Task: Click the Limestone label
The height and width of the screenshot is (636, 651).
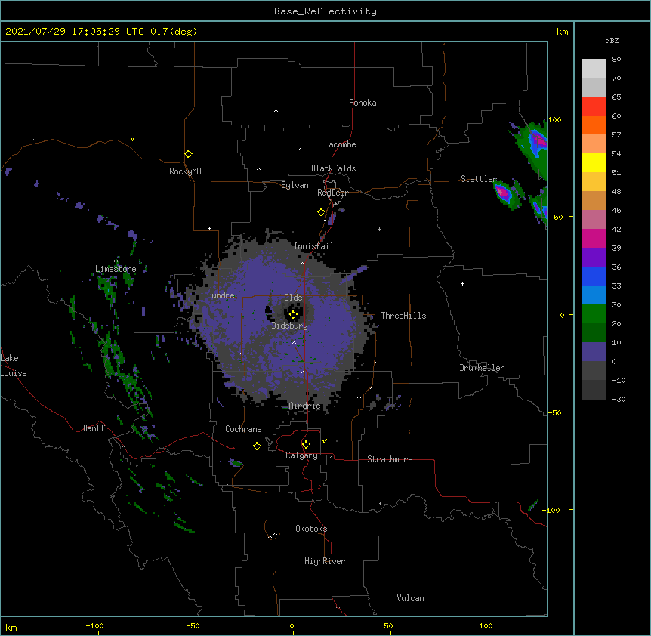Action: (x=116, y=269)
